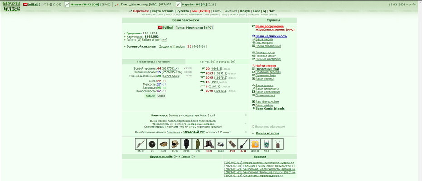
Task: Open the helmet inventory item 31/36
Action: point(175,144)
